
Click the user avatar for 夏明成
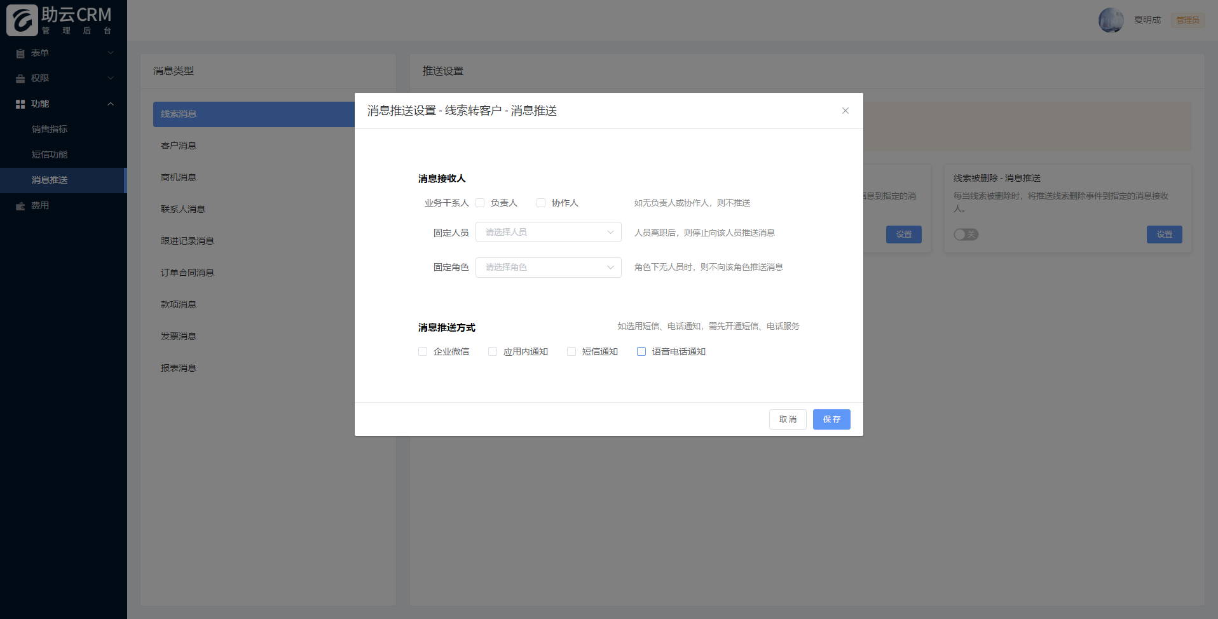(1111, 20)
